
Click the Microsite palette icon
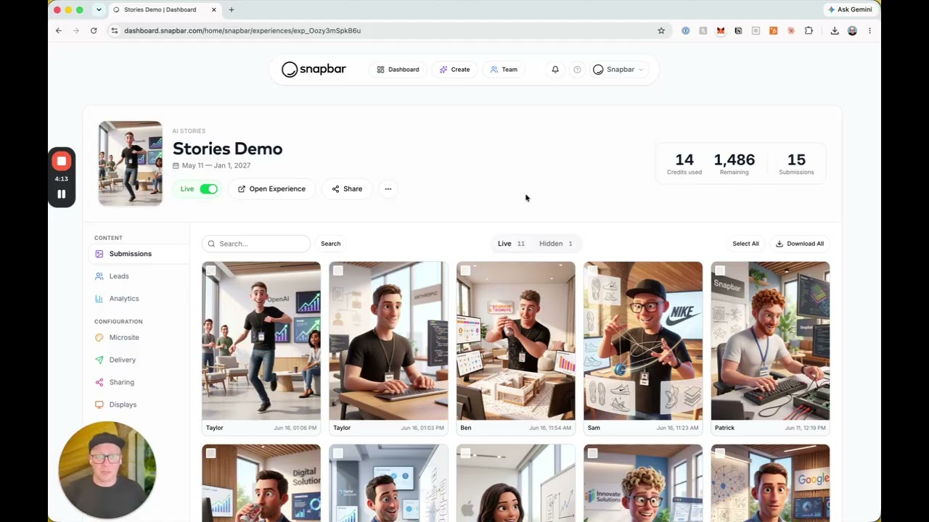click(x=99, y=337)
